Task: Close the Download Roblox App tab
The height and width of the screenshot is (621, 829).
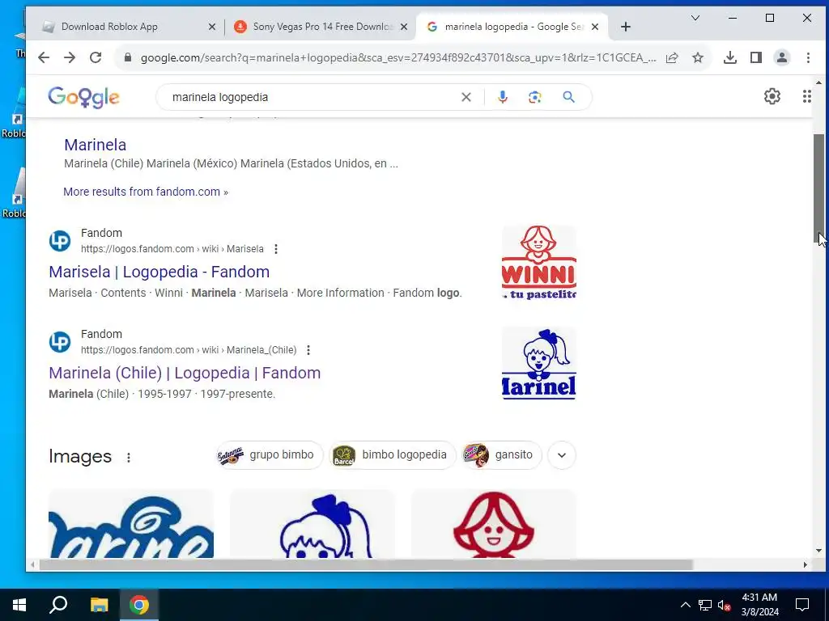Action: coord(212,27)
